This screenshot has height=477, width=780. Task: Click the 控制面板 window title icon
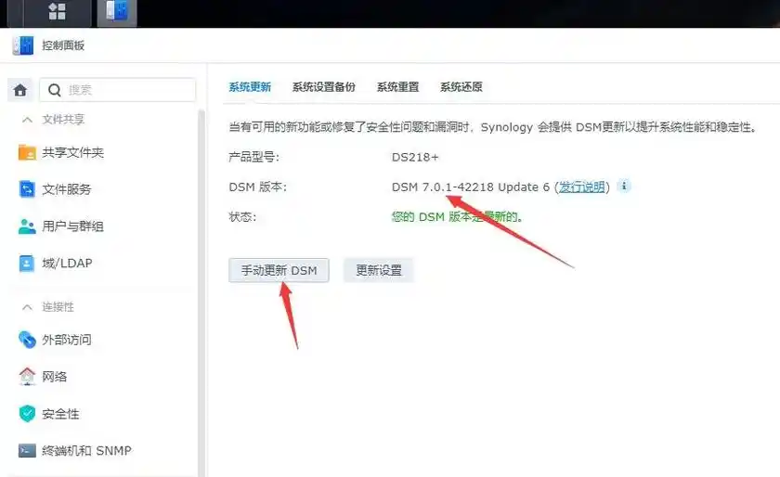[x=23, y=45]
